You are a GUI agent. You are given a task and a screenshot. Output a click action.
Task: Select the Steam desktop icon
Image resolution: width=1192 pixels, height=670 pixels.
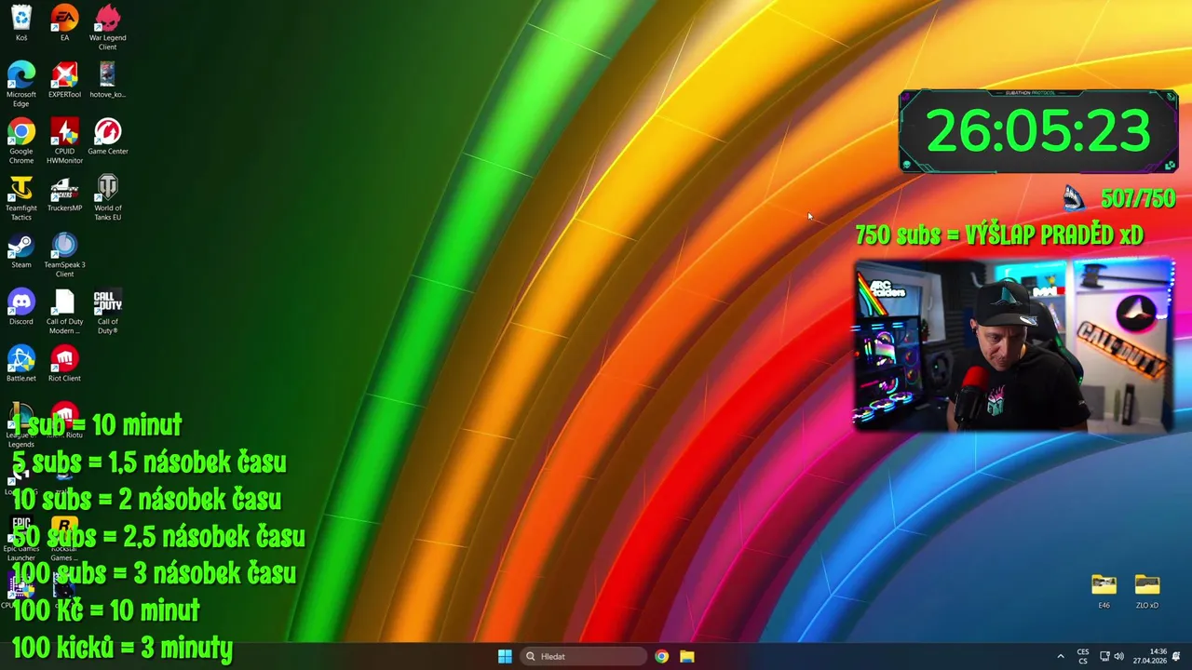pos(21,250)
